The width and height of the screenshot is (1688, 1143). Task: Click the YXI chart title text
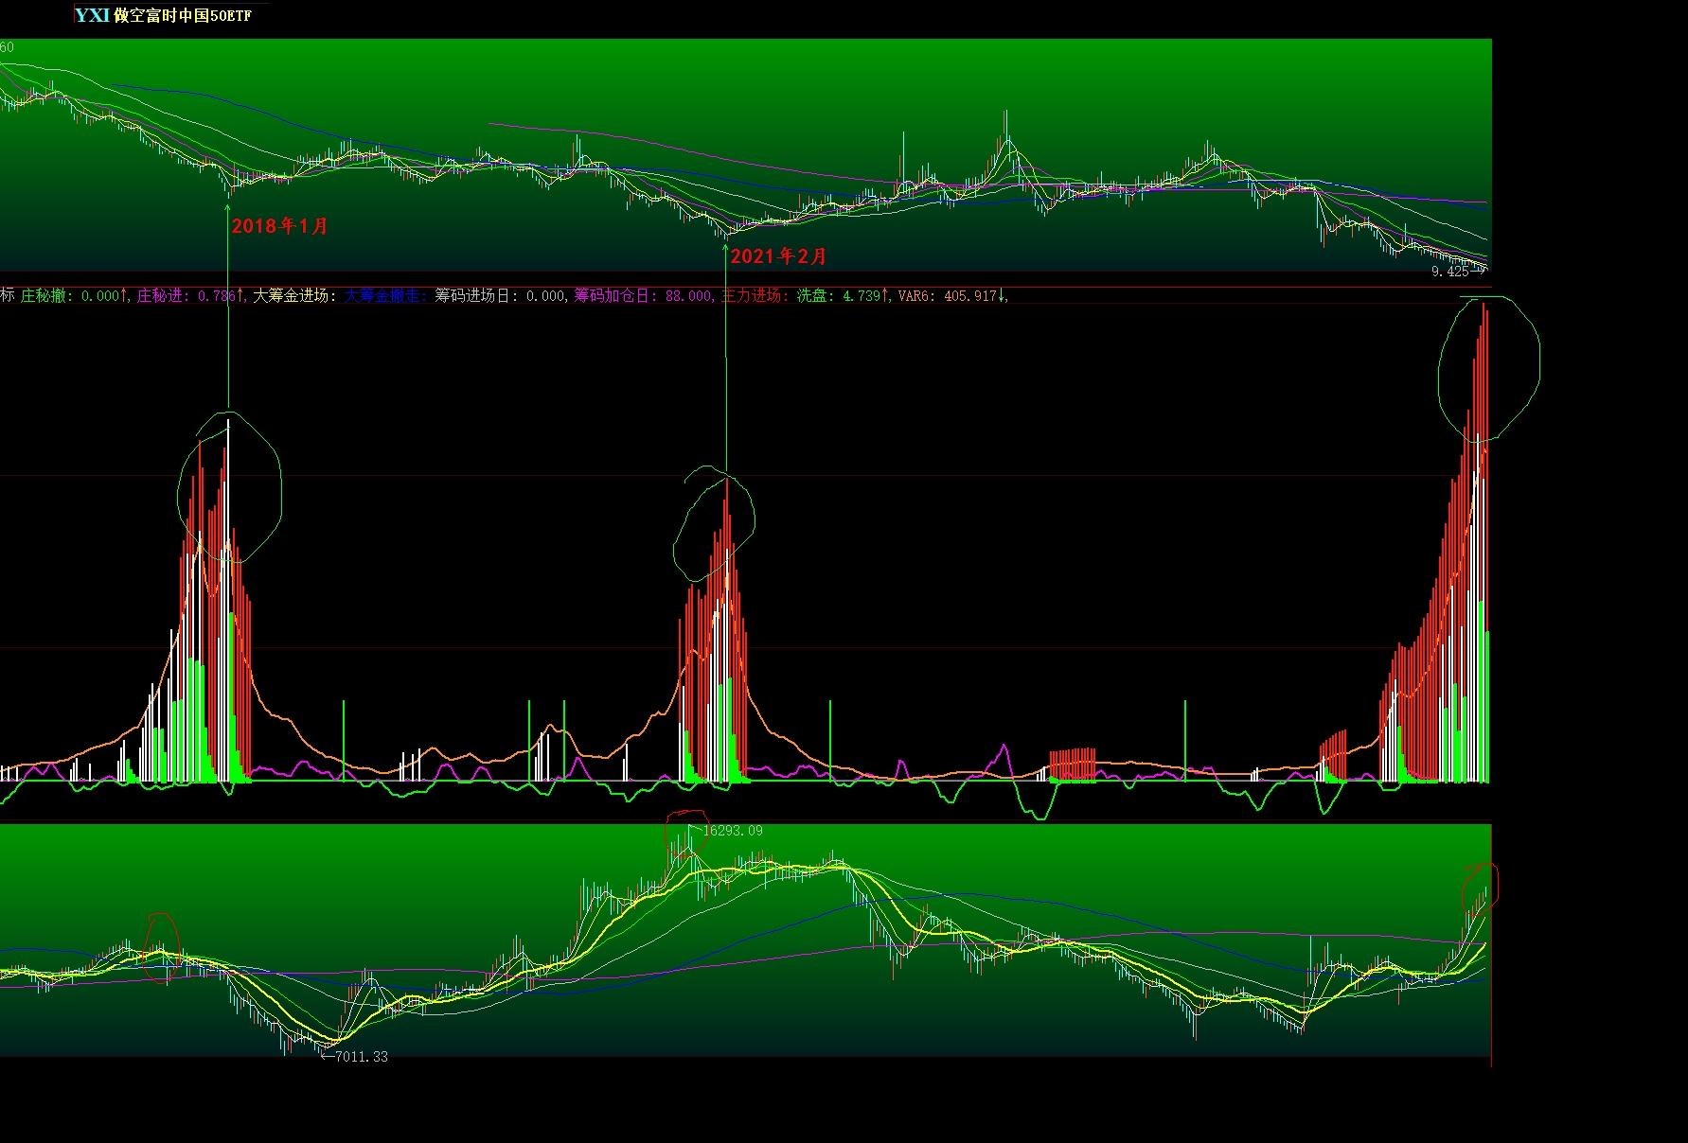tap(93, 15)
